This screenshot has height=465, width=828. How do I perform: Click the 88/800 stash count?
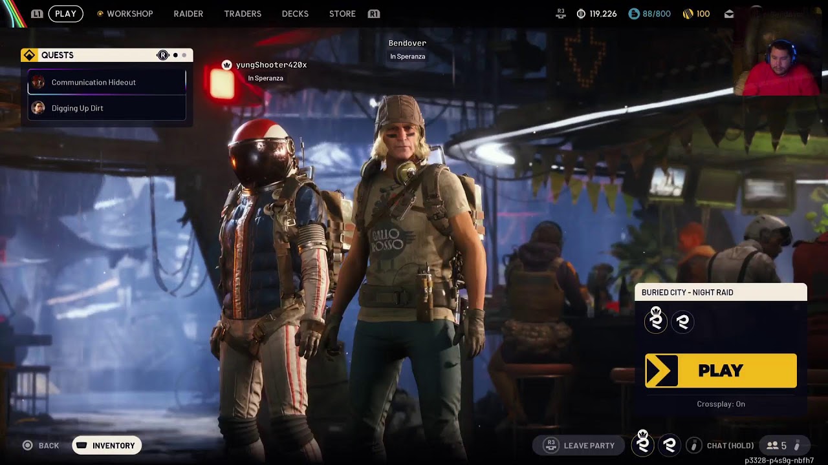tap(657, 14)
